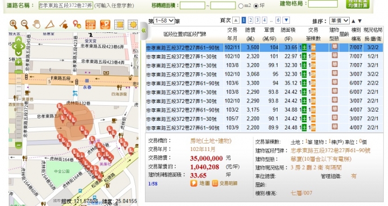Sort descending with down triangle

point(360,21)
